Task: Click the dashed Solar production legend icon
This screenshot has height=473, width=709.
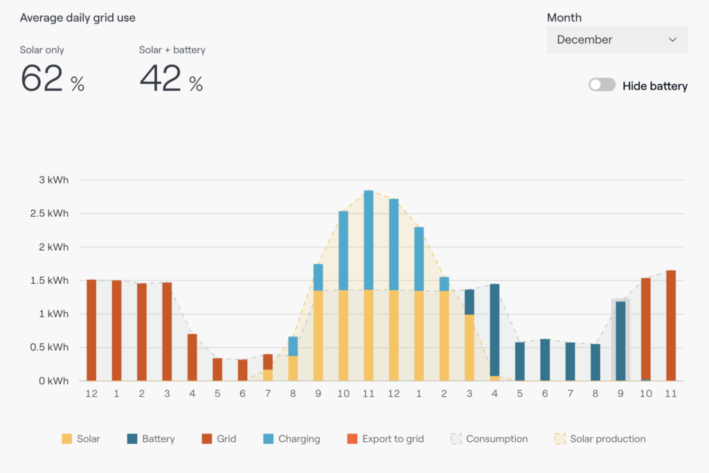Action: coord(559,439)
